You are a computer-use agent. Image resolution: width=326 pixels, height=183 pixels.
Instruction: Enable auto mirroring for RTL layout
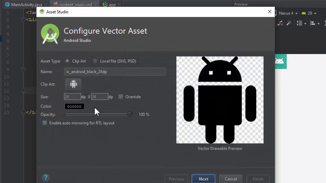point(45,123)
